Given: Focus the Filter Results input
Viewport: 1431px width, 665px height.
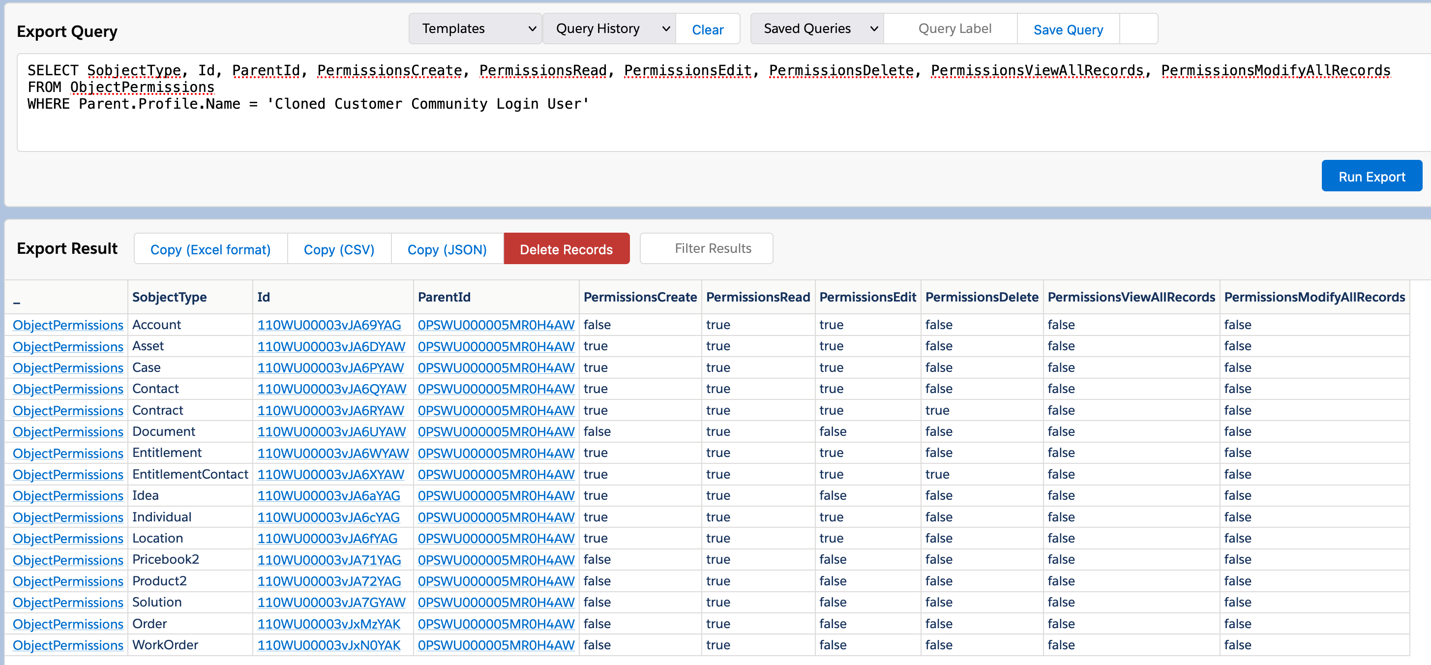Looking at the screenshot, I should click(x=706, y=248).
